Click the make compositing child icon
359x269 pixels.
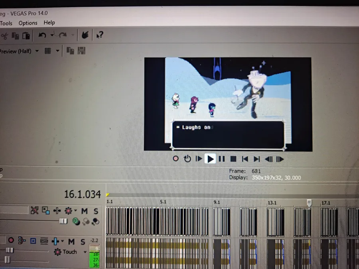(x=95, y=221)
